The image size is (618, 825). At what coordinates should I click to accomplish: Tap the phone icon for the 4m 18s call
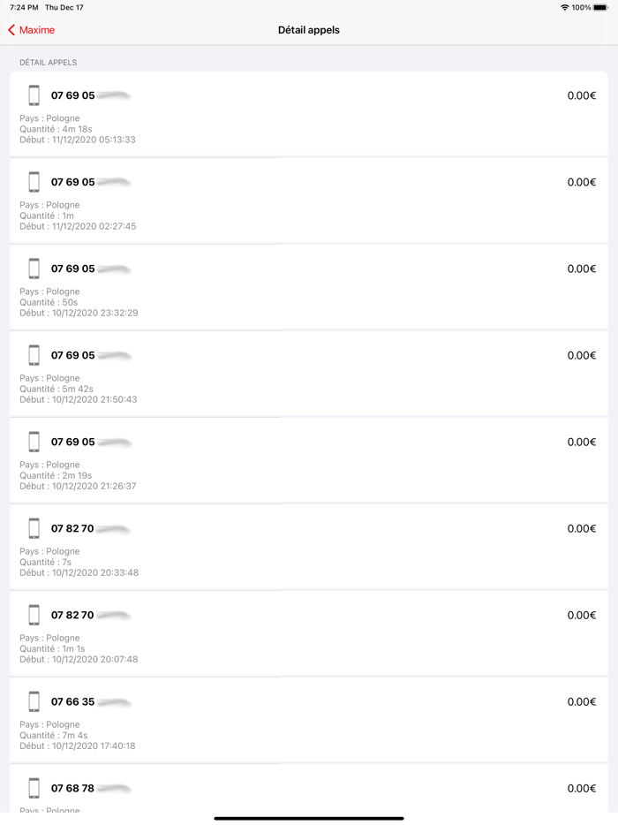click(34, 95)
